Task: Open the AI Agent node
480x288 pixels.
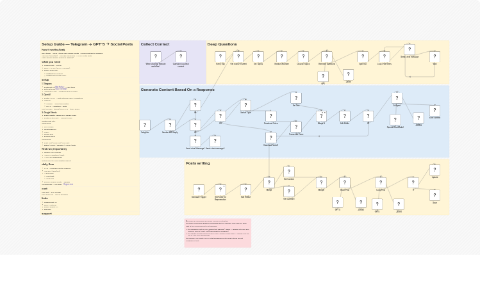Action: point(397,99)
